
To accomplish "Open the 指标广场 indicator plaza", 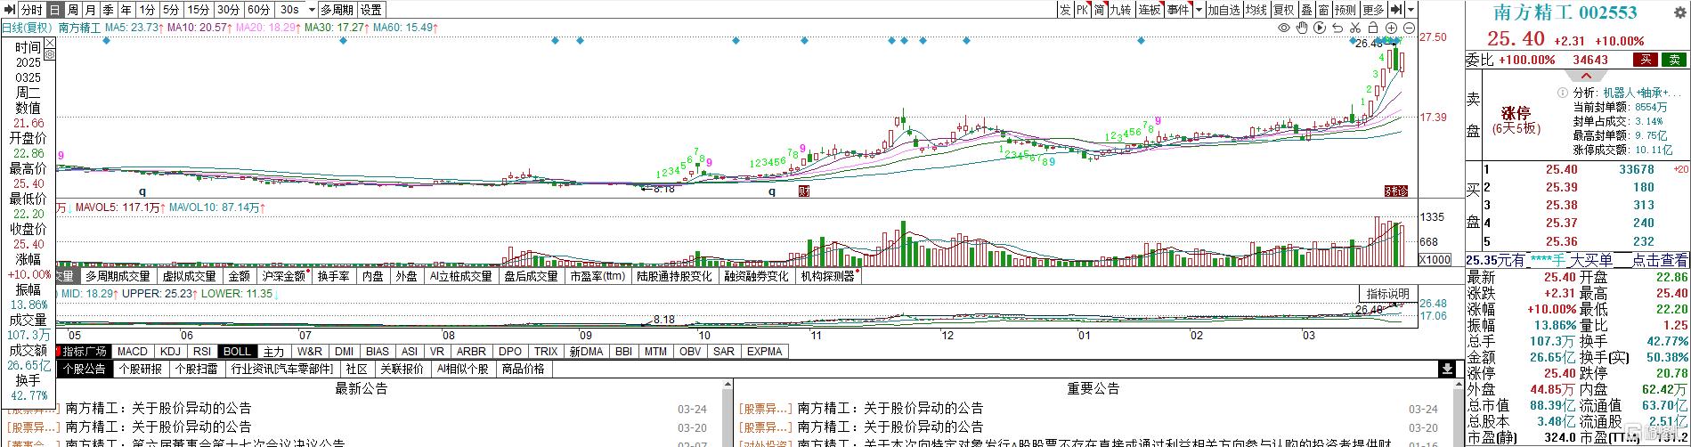I will tap(84, 351).
